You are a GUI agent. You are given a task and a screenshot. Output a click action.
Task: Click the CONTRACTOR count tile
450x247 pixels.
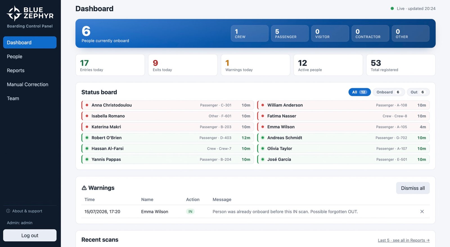[x=370, y=33]
